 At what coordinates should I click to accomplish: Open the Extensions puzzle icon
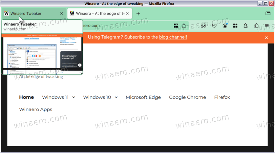(256, 26)
